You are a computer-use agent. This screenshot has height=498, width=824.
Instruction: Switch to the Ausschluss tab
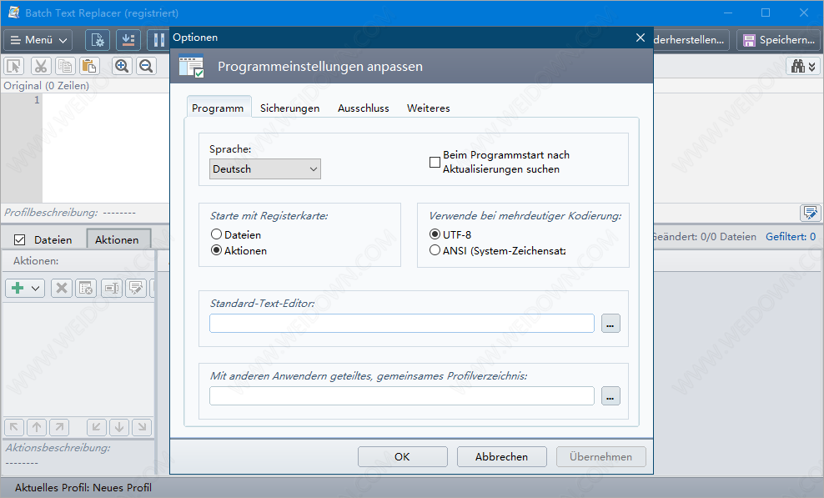tap(363, 108)
